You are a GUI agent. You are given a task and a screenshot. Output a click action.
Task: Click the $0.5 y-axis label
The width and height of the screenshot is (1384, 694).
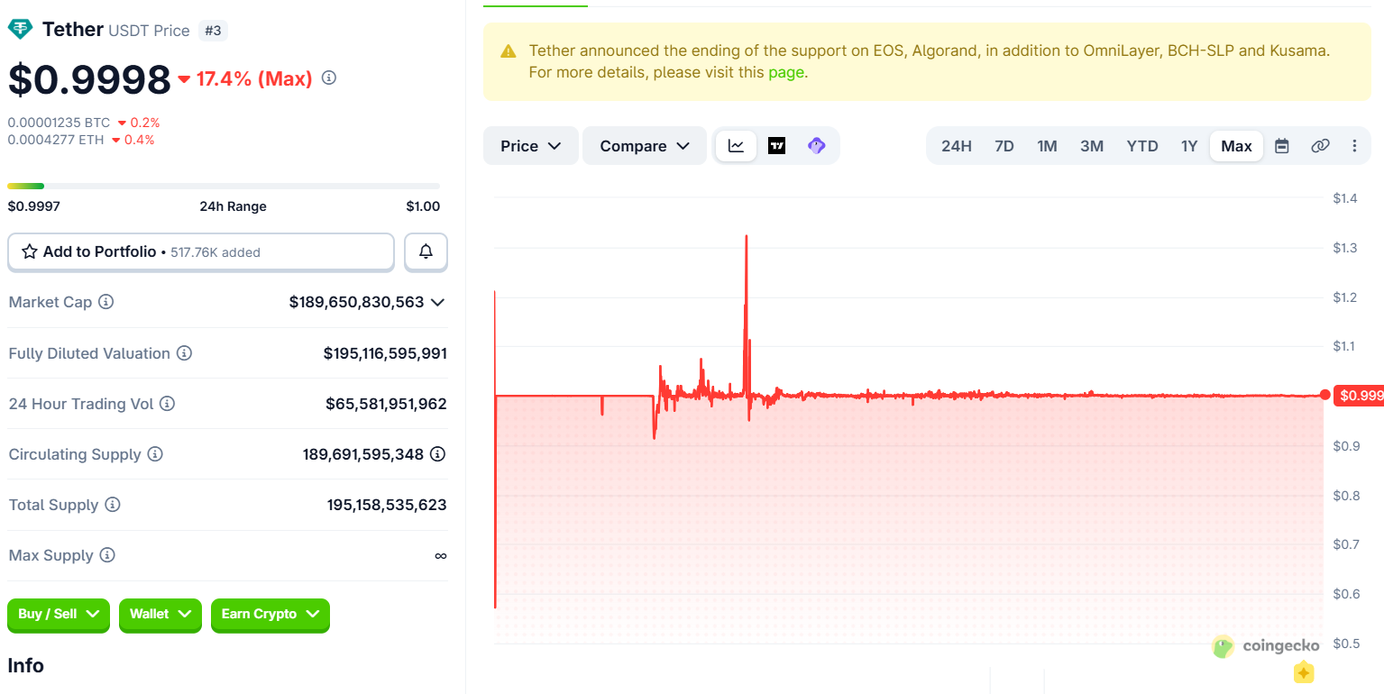[x=1345, y=644]
